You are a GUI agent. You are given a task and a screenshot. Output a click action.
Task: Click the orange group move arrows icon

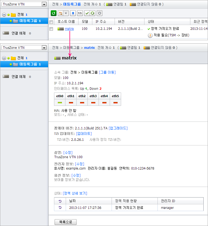coord(61,13)
